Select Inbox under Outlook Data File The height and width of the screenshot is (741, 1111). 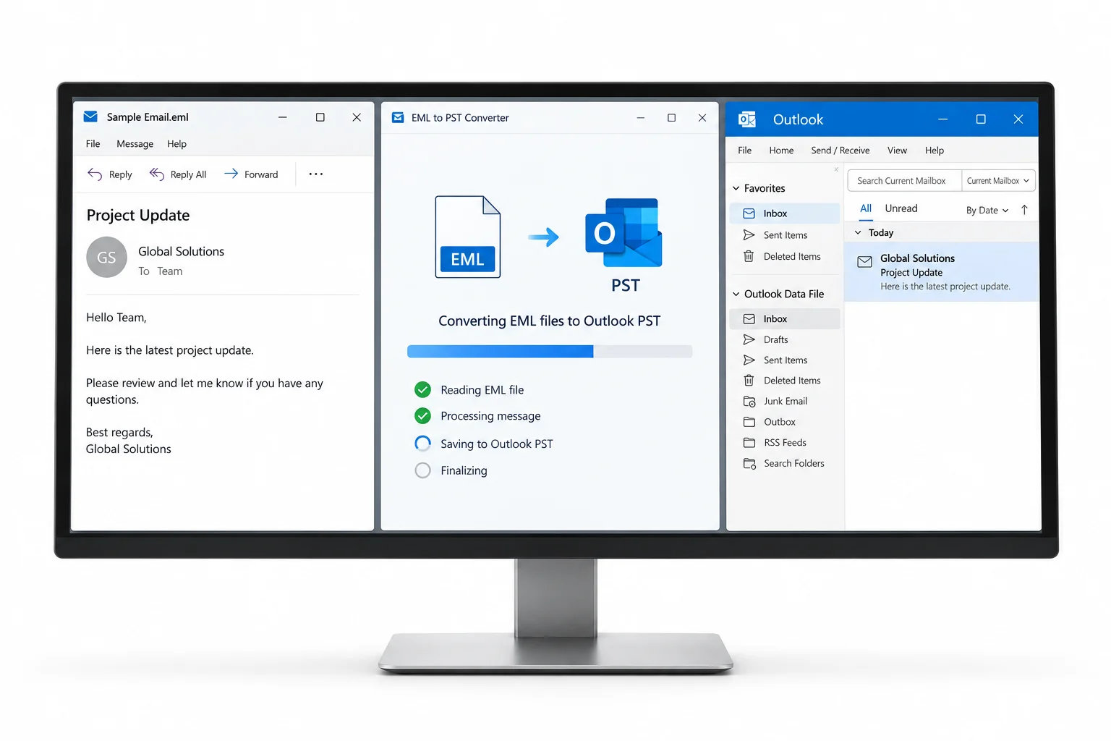pos(785,319)
